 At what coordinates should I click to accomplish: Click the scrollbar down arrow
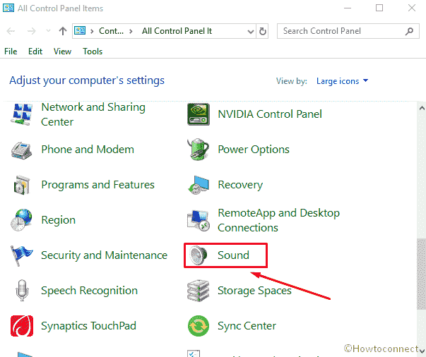pos(422,351)
